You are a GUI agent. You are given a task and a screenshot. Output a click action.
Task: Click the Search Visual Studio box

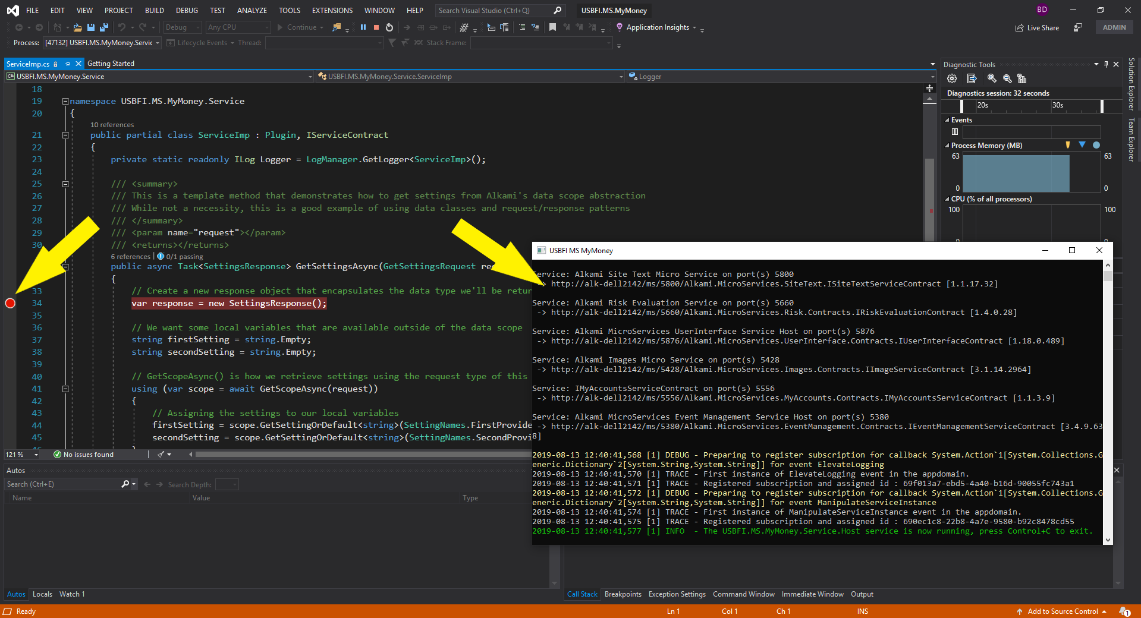click(500, 10)
